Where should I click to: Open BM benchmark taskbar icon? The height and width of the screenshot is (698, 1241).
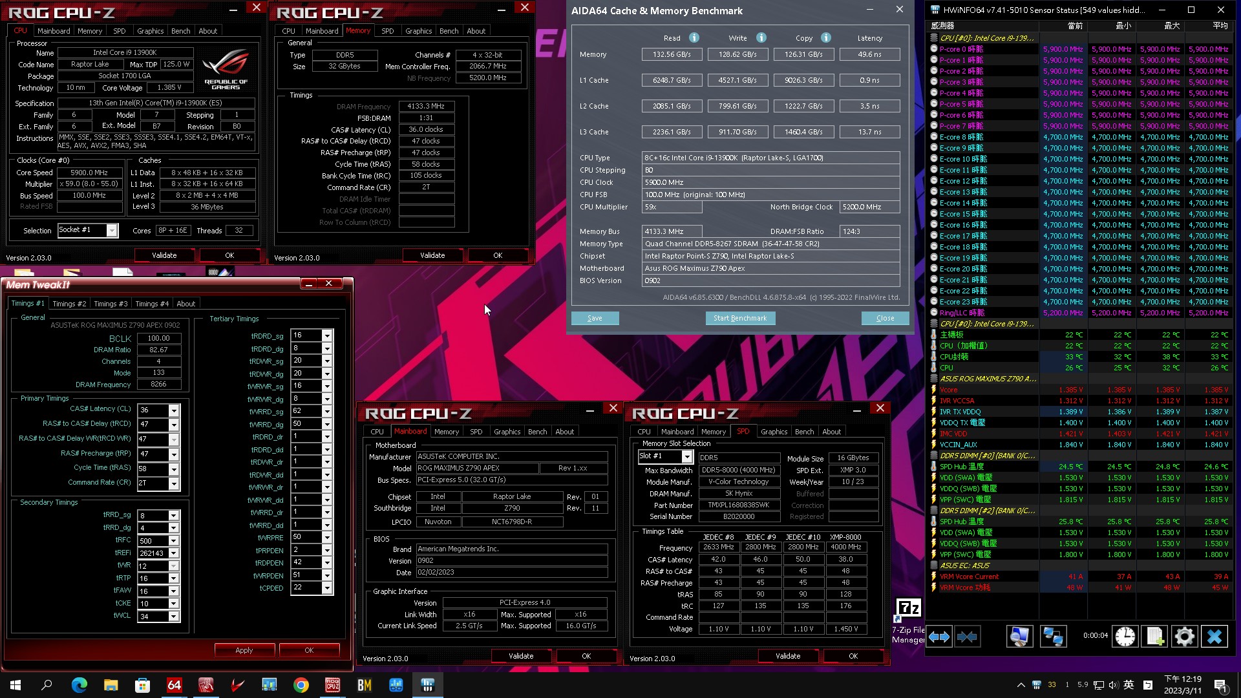point(365,685)
